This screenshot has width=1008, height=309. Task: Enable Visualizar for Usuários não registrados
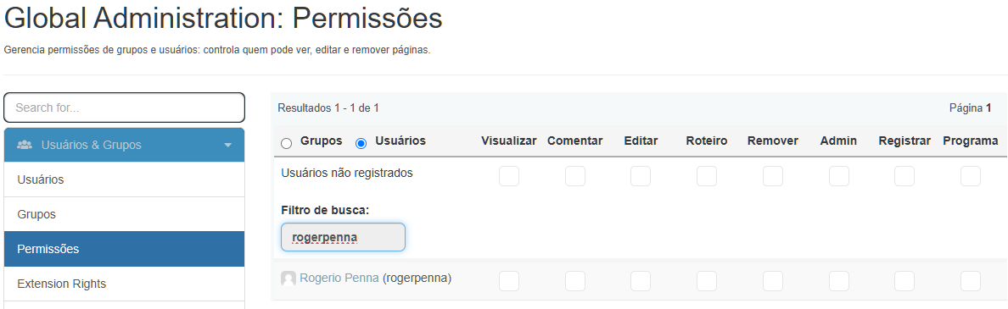pos(509,176)
